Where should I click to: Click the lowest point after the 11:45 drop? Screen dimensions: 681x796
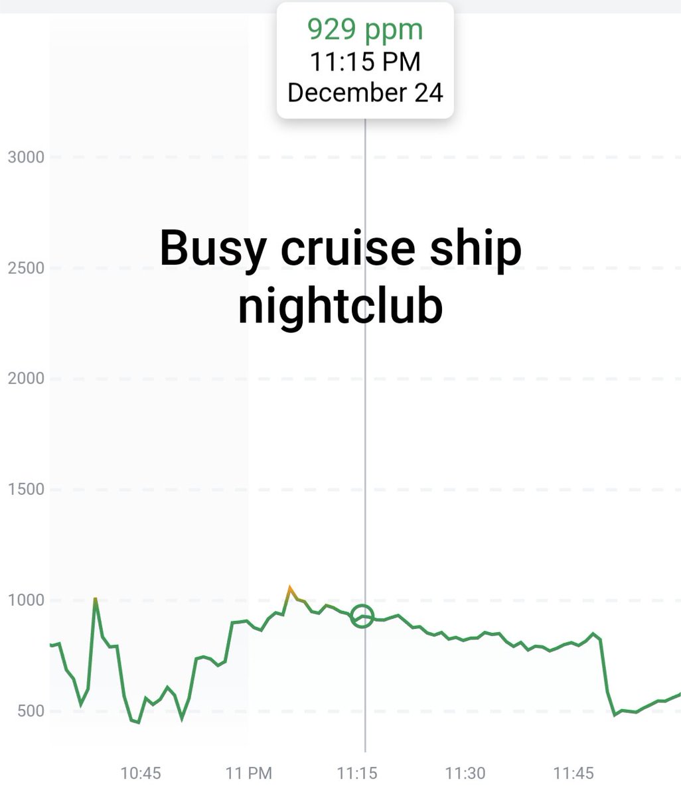tap(615, 714)
